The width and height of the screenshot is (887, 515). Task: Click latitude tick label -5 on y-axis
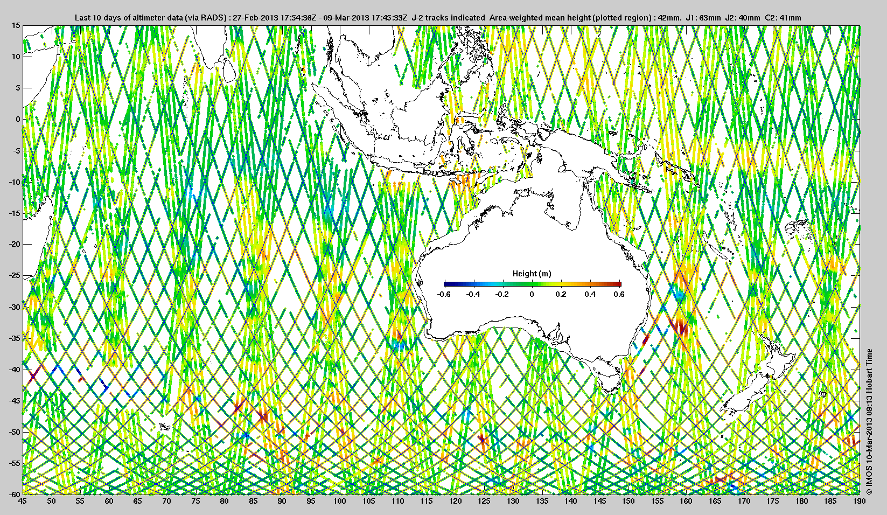pyautogui.click(x=17, y=151)
